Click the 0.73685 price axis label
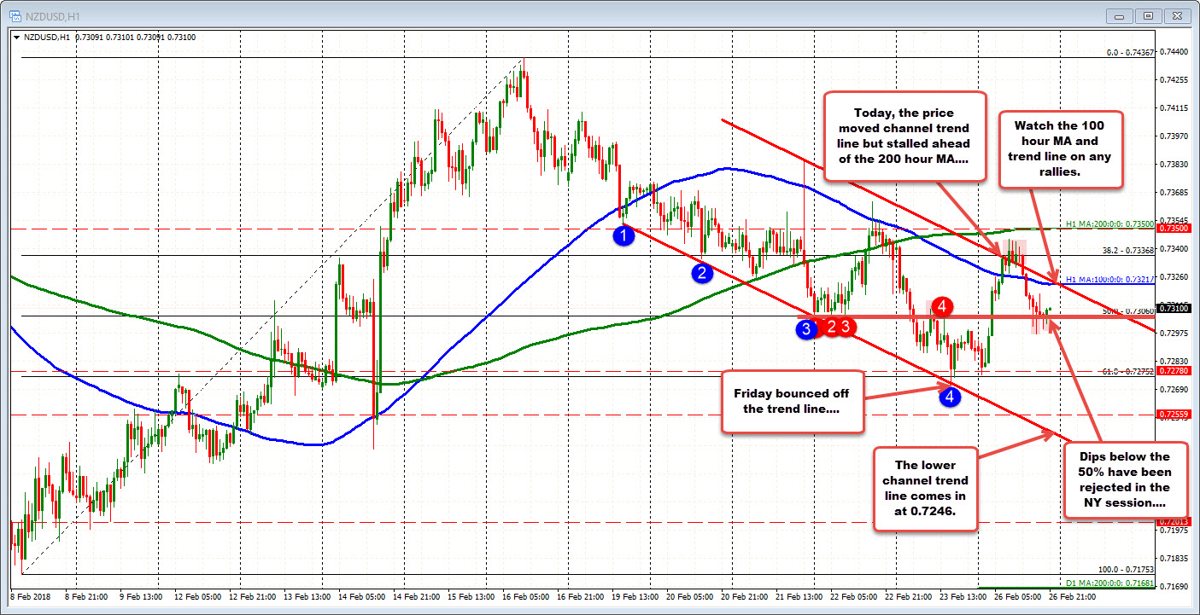1200x615 pixels. coord(1175,192)
